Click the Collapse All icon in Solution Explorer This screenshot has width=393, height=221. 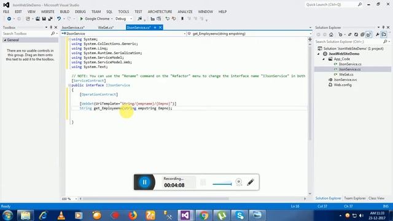362,34
